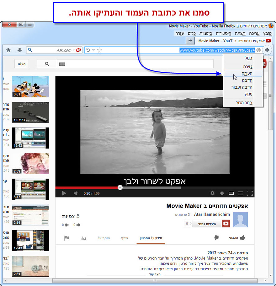
Task: Open the קובץ menu
Action: pyautogui.click(x=267, y=34)
